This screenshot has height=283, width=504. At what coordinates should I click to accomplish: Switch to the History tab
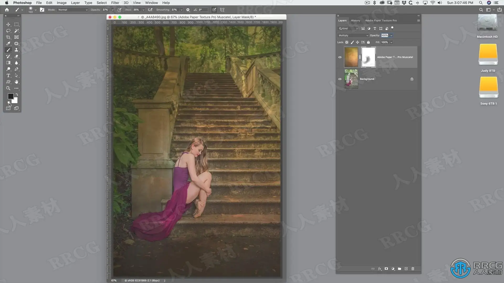(x=355, y=20)
